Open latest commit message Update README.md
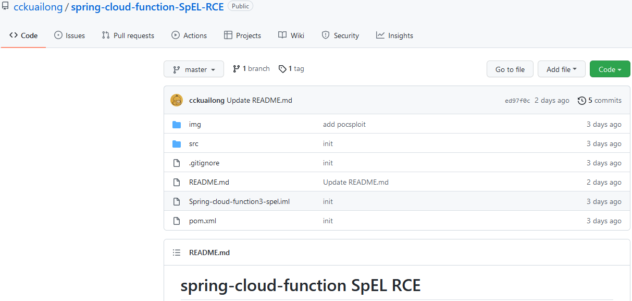Screen dimensions: 632x301 [259, 100]
